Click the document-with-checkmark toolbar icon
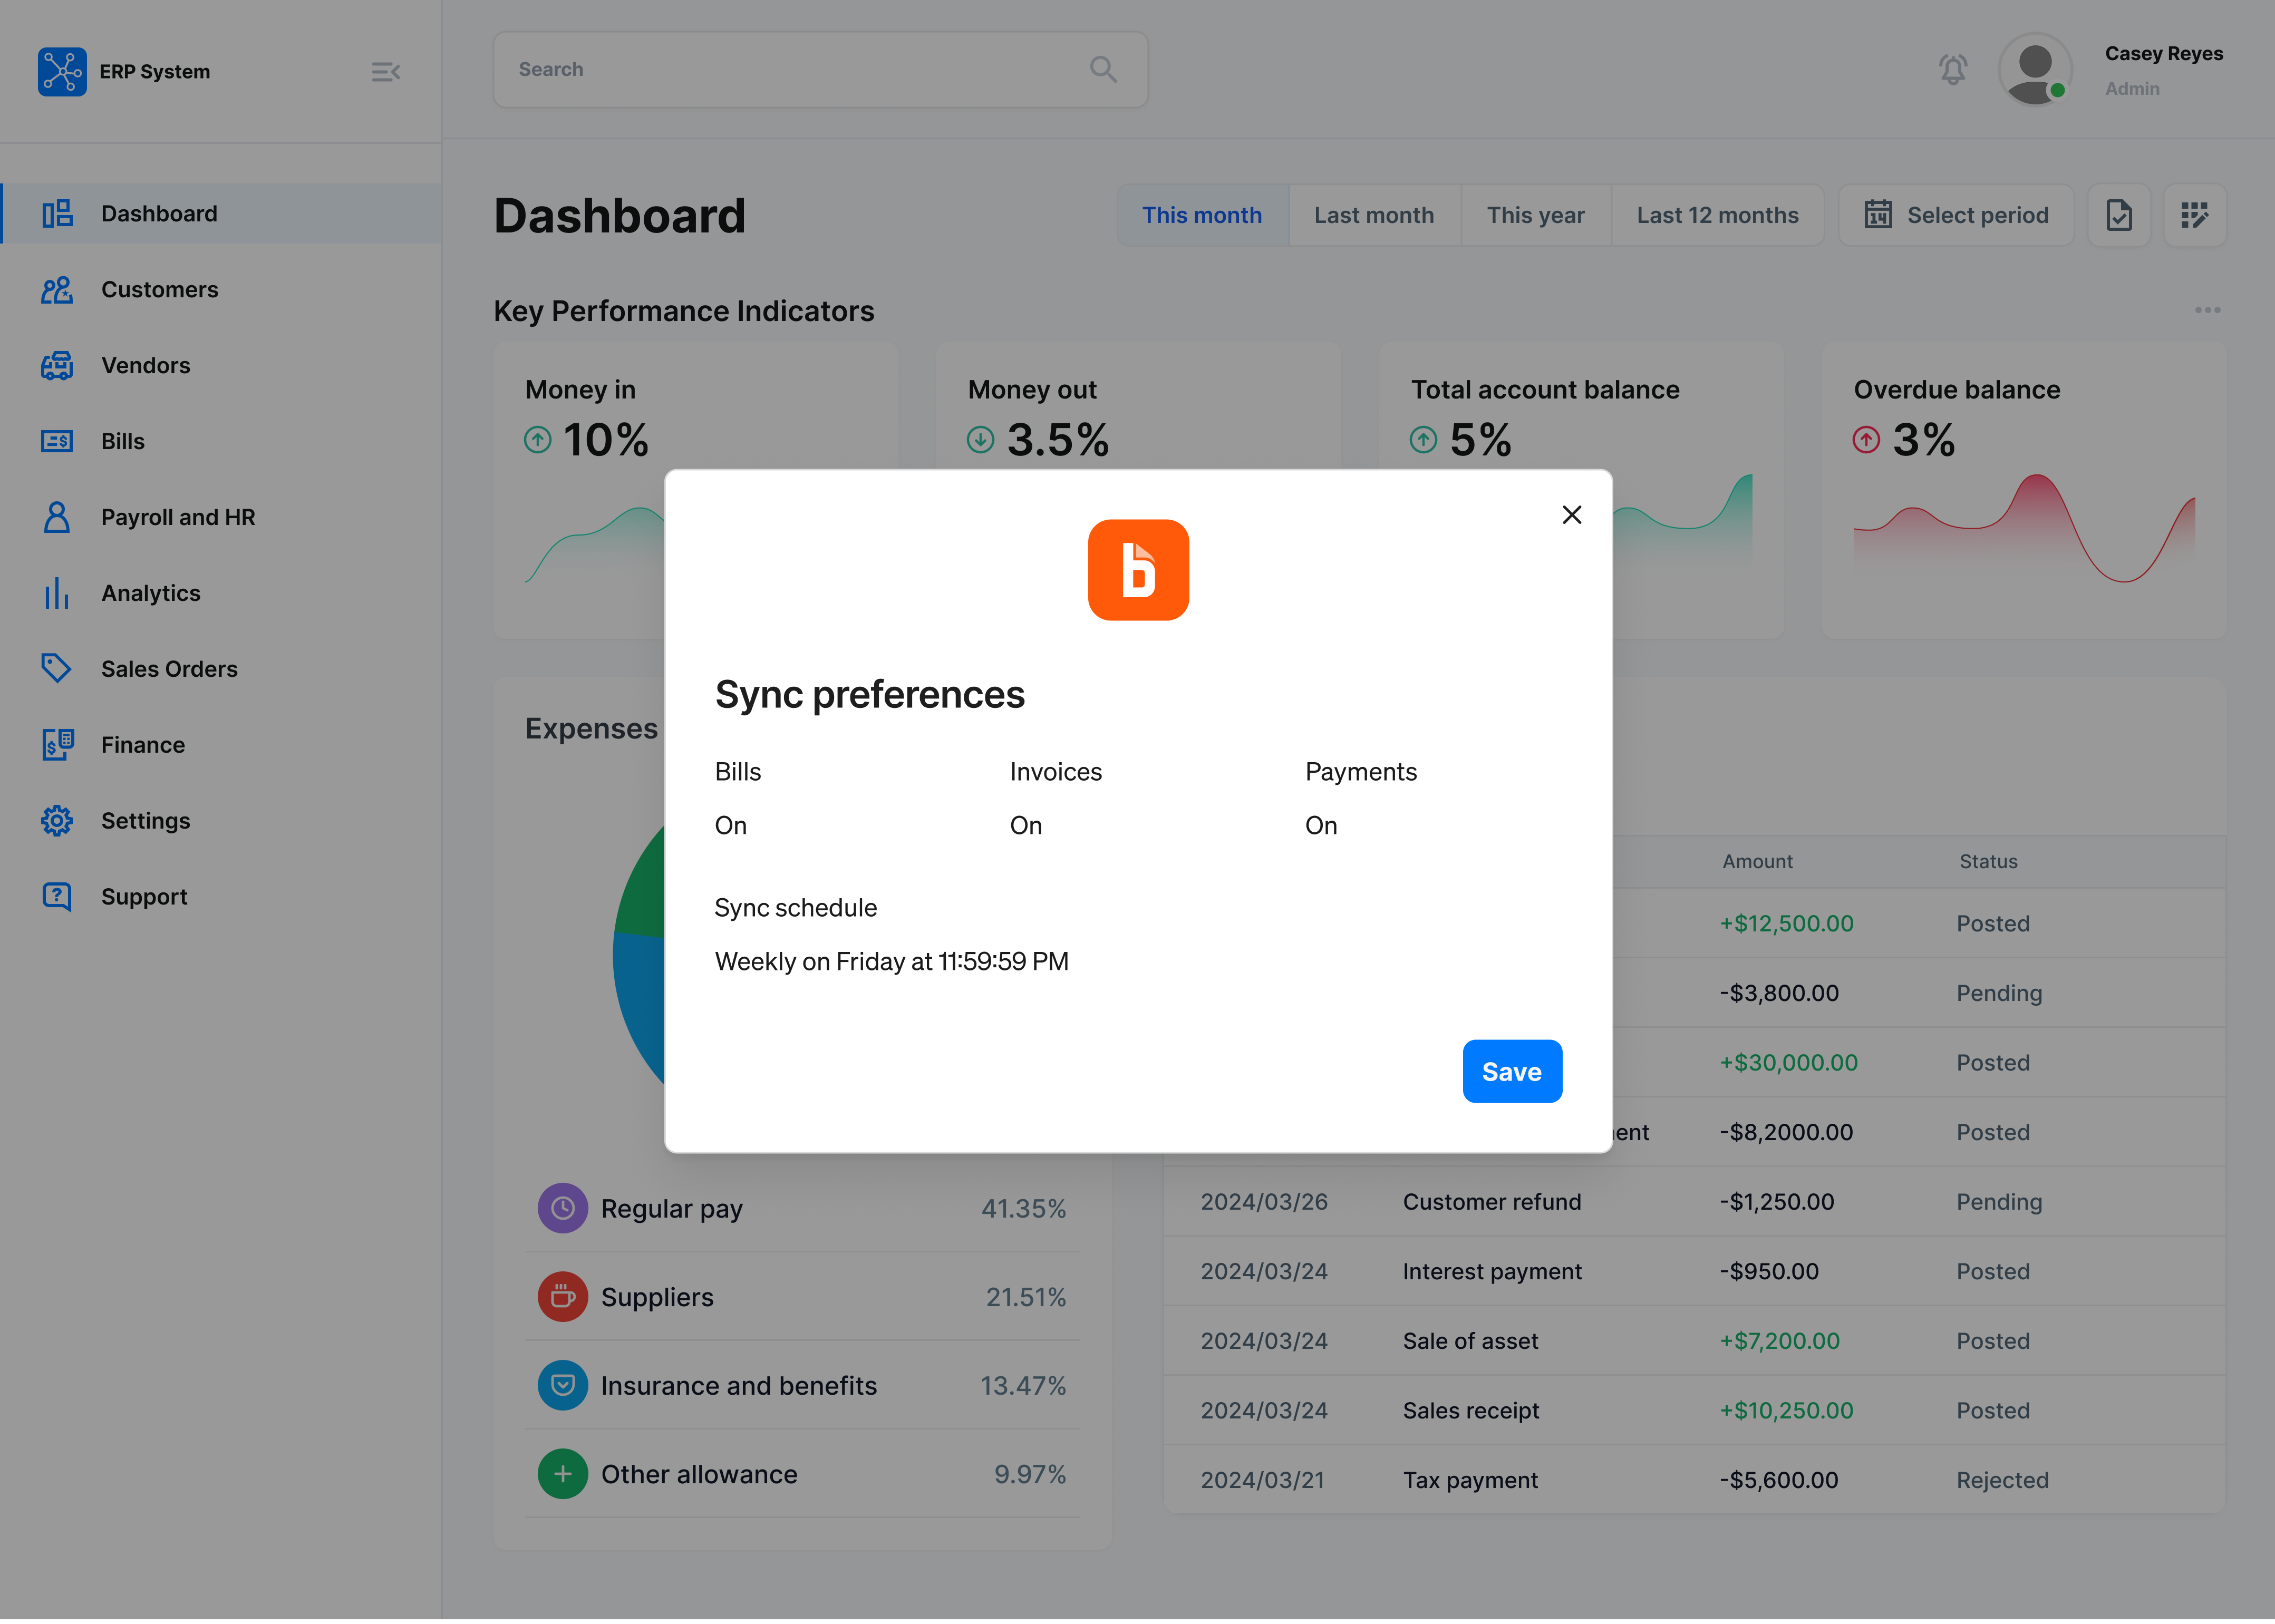2275x1624 pixels. pyautogui.click(x=2119, y=214)
